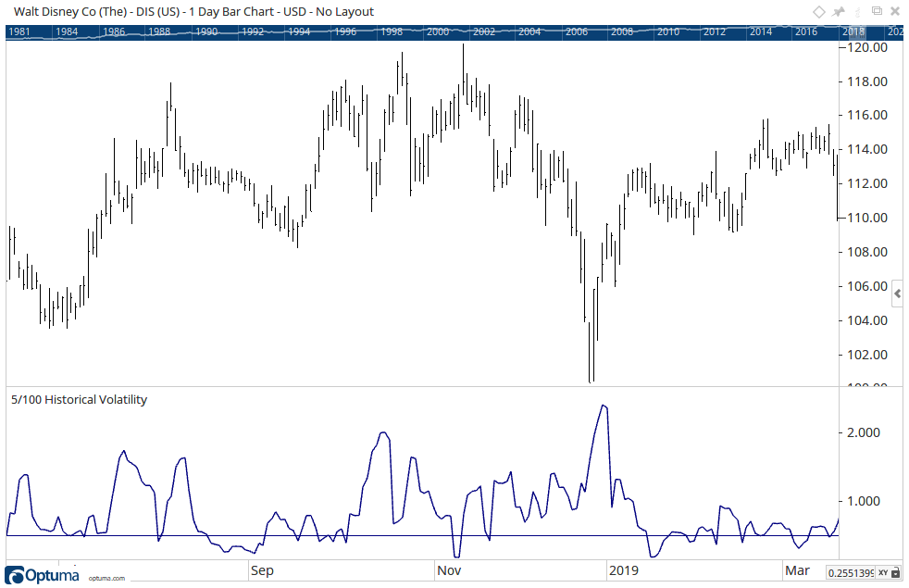Jump to 2004 on the timeline bar

(529, 31)
